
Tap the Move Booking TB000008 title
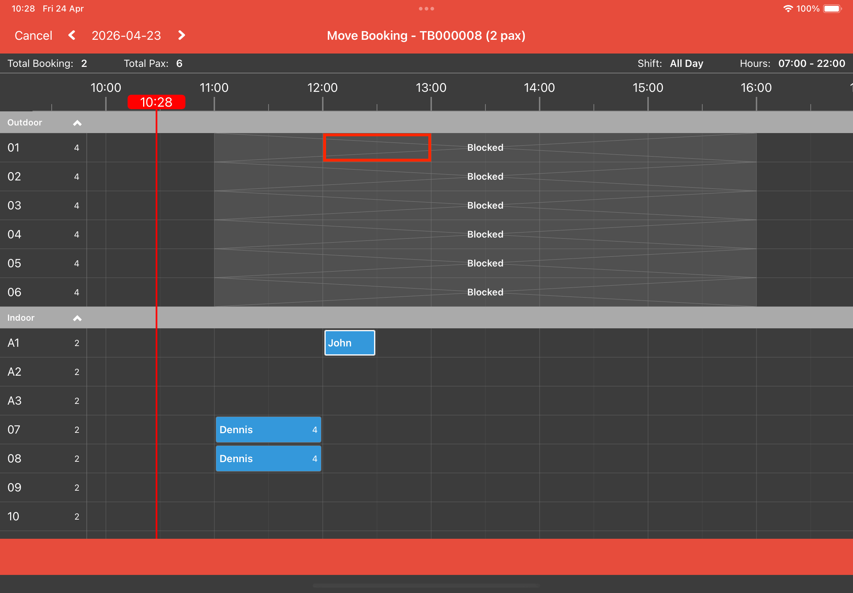pos(426,36)
